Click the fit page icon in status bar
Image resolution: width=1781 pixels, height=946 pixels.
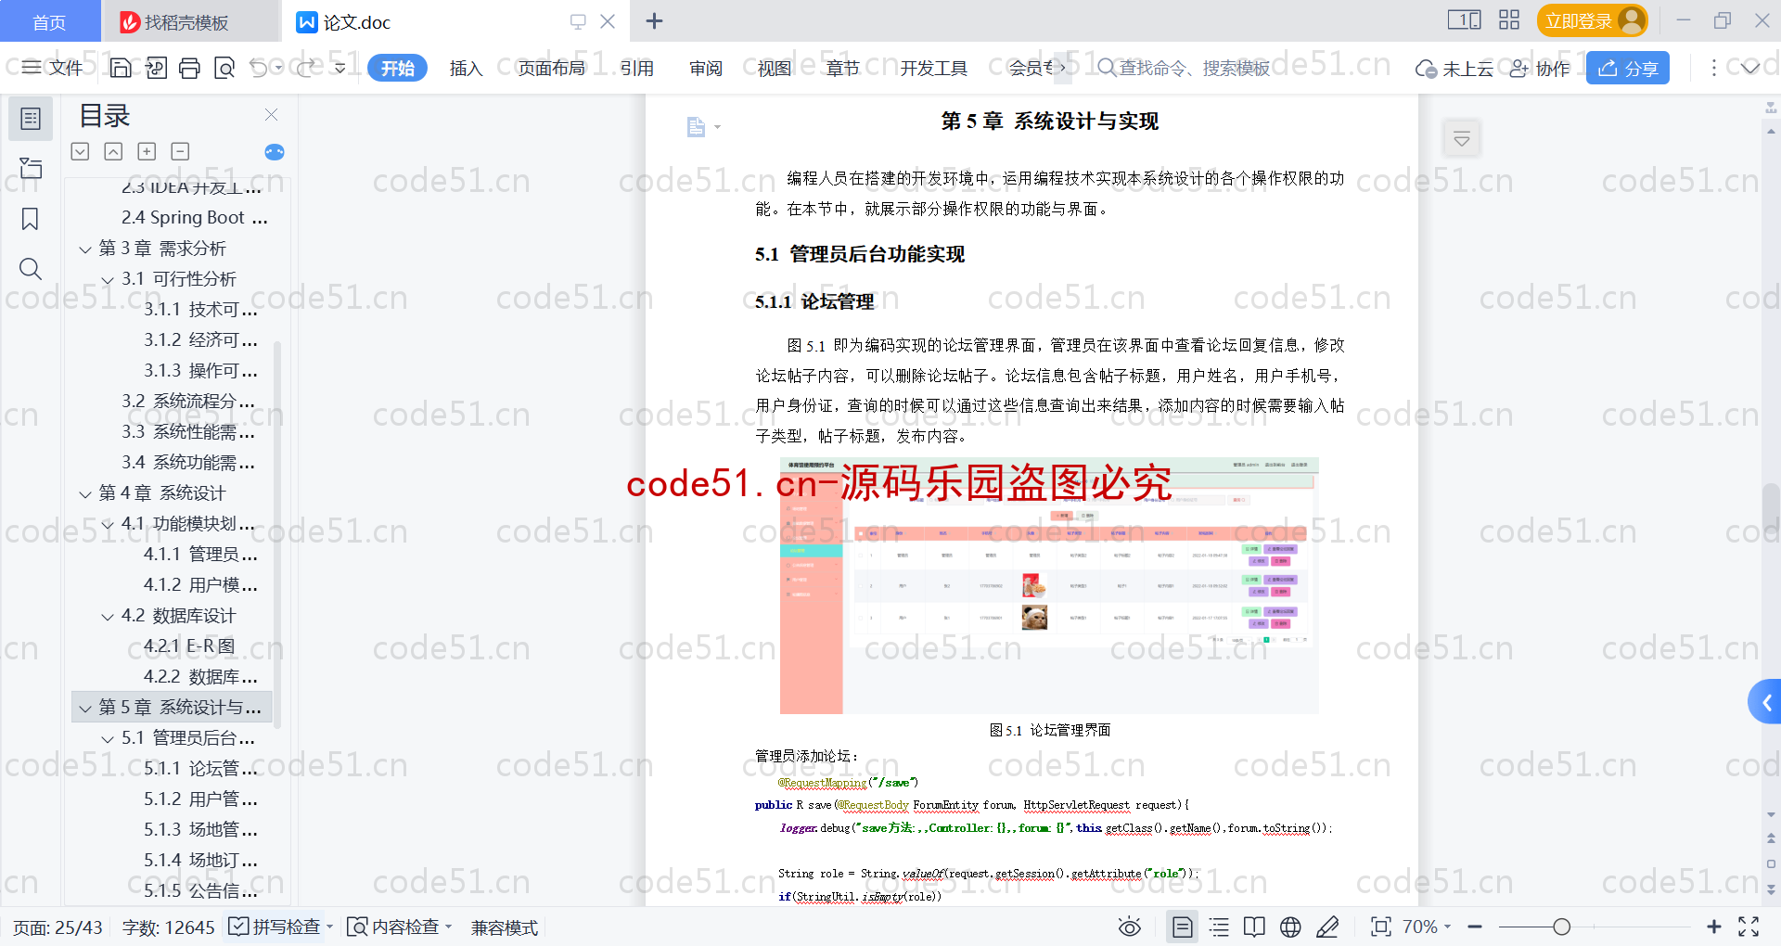click(1381, 927)
